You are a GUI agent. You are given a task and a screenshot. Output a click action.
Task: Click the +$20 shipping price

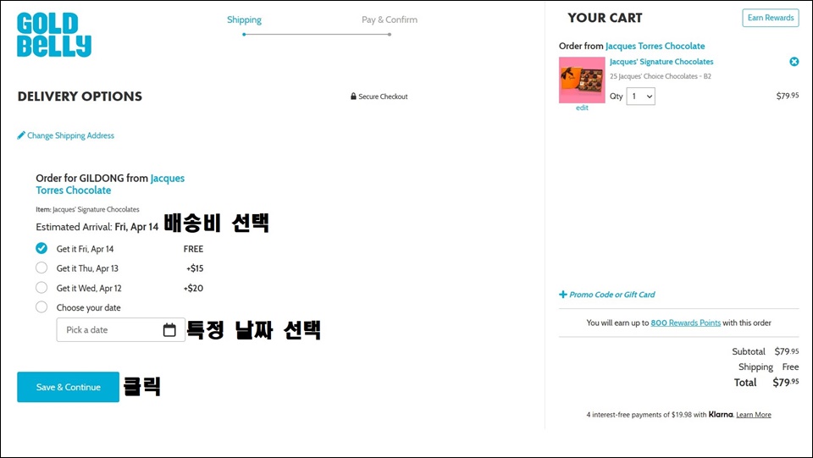pyautogui.click(x=193, y=288)
